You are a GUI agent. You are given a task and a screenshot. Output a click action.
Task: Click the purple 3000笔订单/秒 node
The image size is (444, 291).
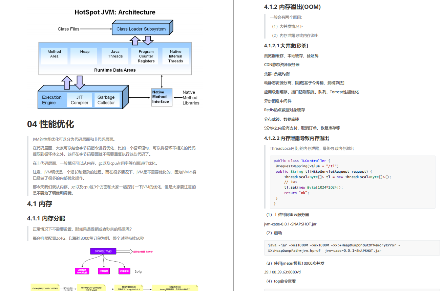pyautogui.click(x=103, y=251)
